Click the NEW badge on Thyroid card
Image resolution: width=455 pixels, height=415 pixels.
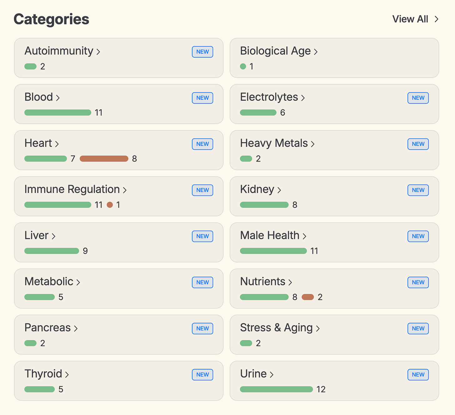[202, 375]
